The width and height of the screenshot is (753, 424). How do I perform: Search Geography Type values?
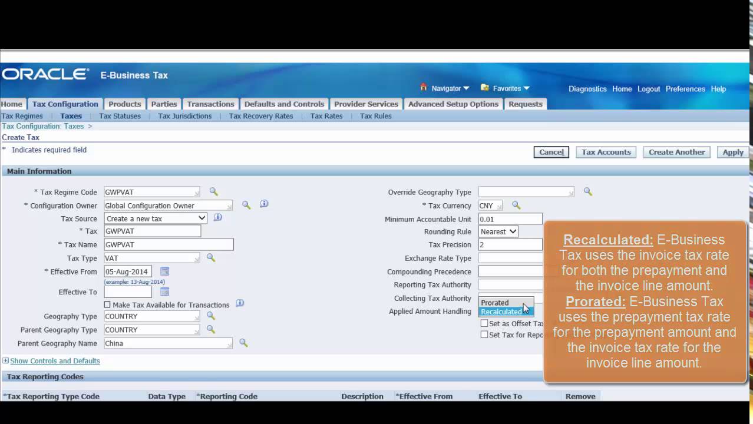coord(210,316)
